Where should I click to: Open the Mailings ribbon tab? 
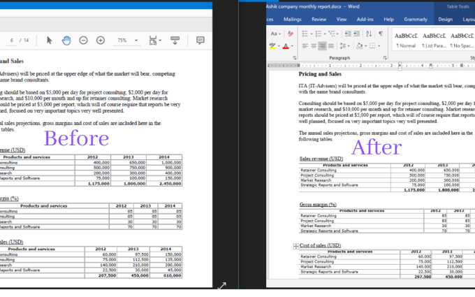[x=292, y=20]
